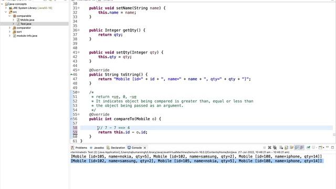The width and height of the screenshot is (336, 189).
Task: Click the comparable package icon
Action: (x=15, y=16)
